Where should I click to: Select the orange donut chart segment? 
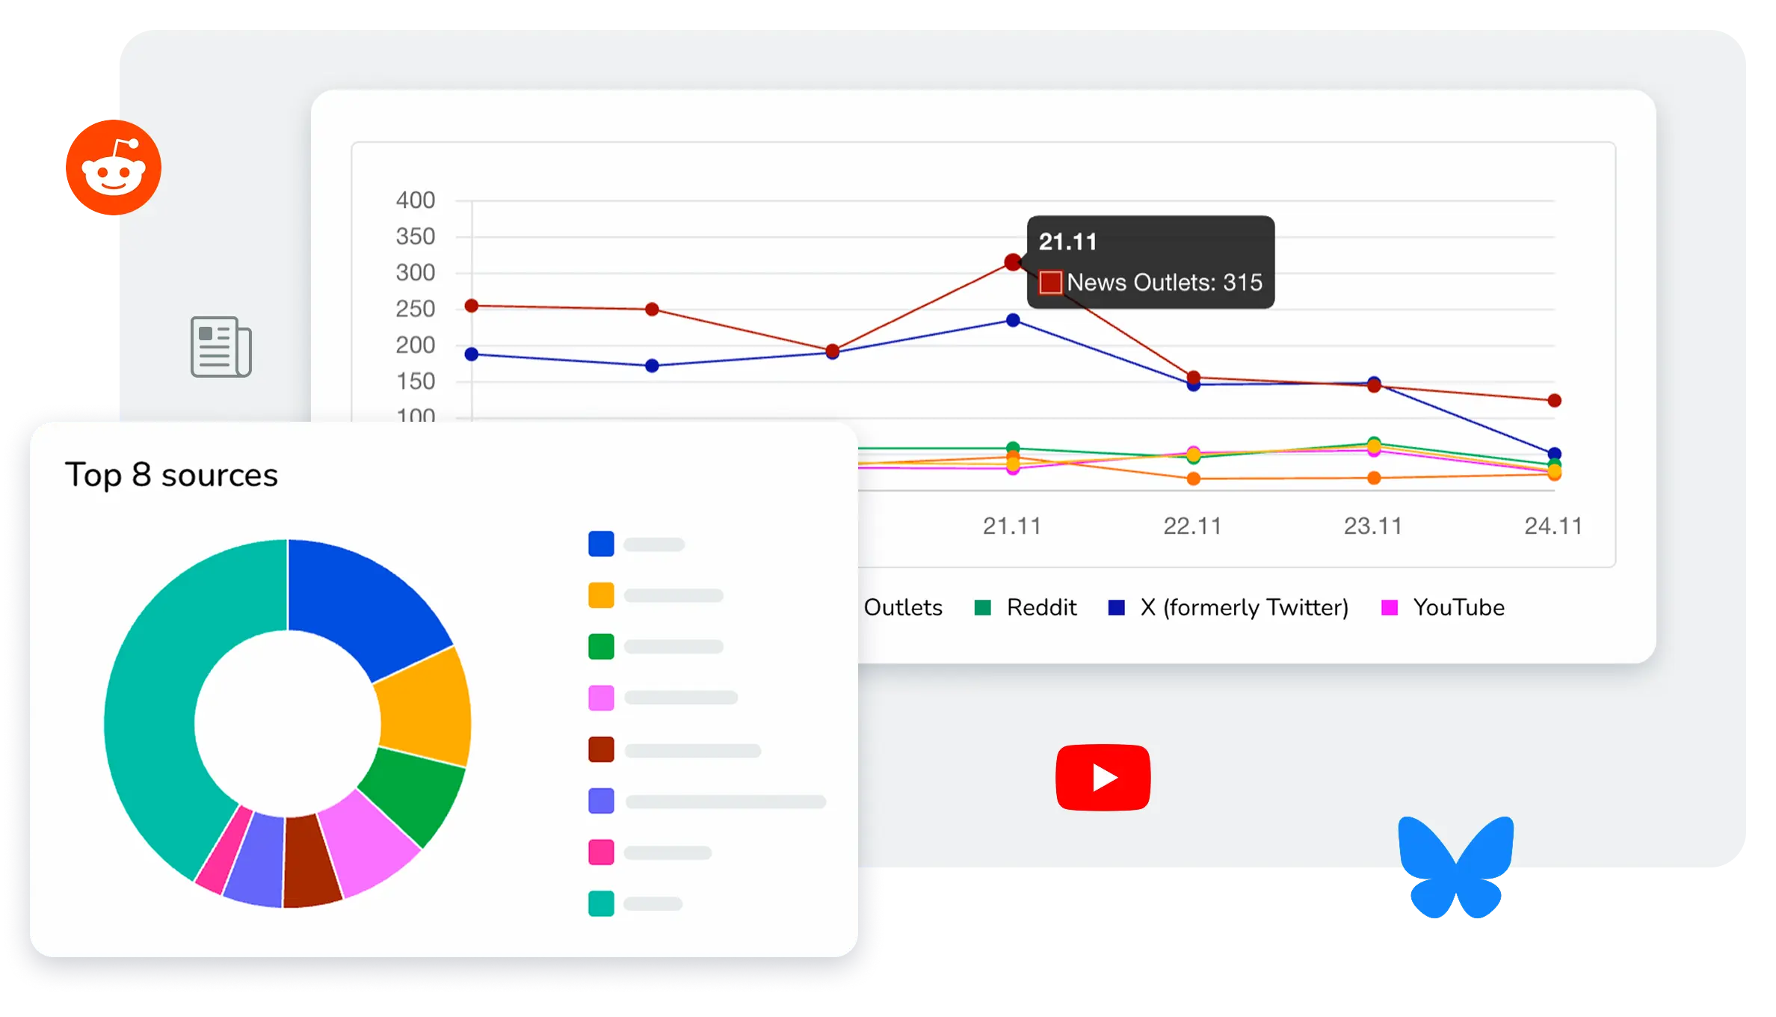click(426, 710)
